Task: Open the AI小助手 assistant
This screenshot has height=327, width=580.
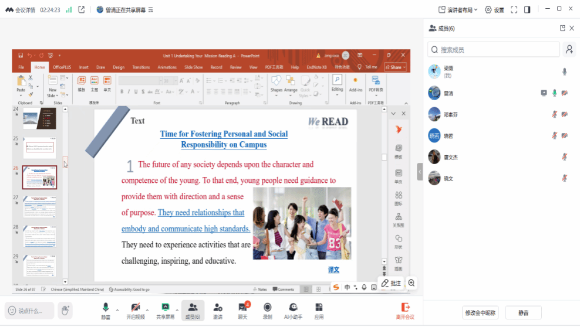Action: (x=293, y=310)
